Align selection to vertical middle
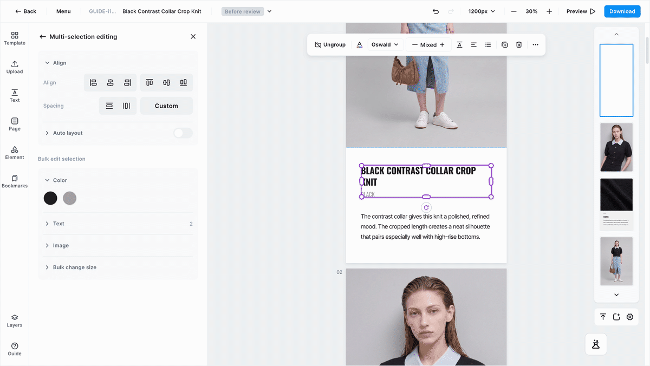650x366 pixels. (166, 82)
